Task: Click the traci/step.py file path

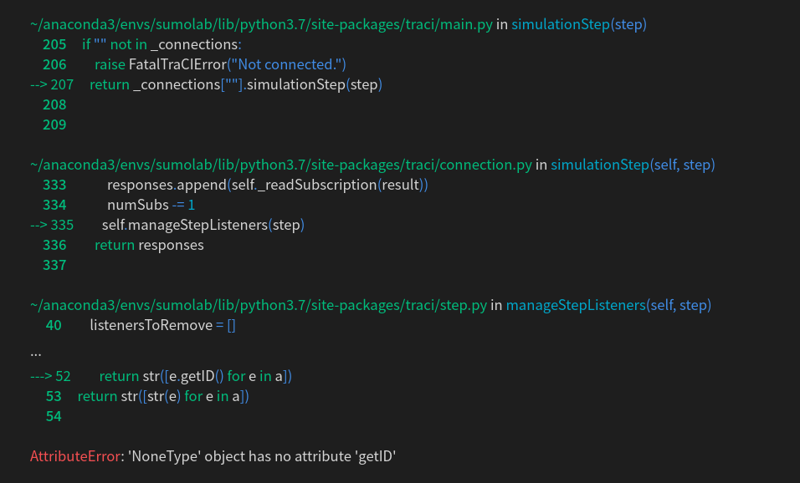Action: click(259, 305)
